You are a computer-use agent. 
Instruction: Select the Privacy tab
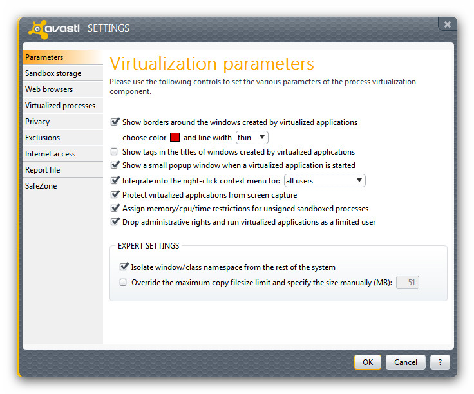coord(37,122)
